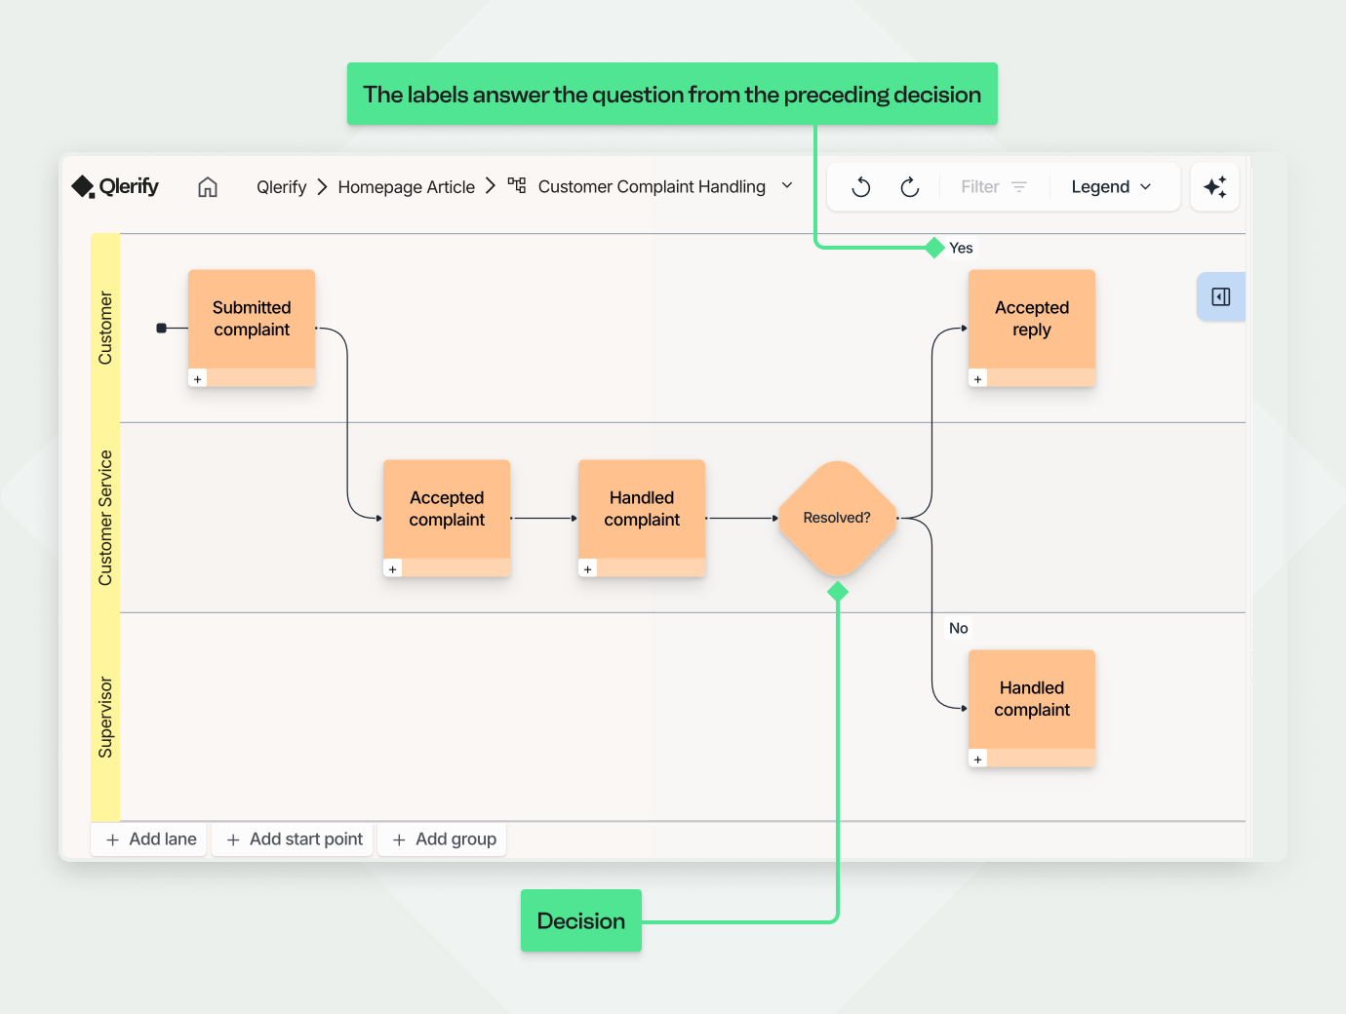Open the home page icon

[208, 187]
